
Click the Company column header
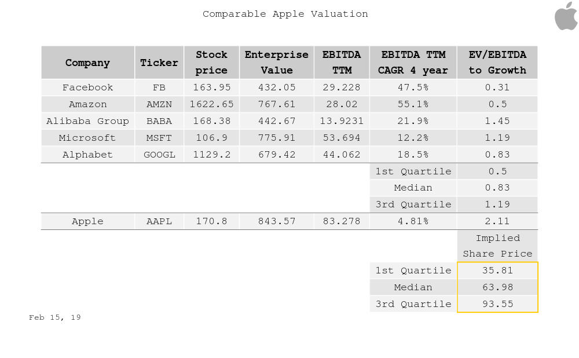point(87,63)
